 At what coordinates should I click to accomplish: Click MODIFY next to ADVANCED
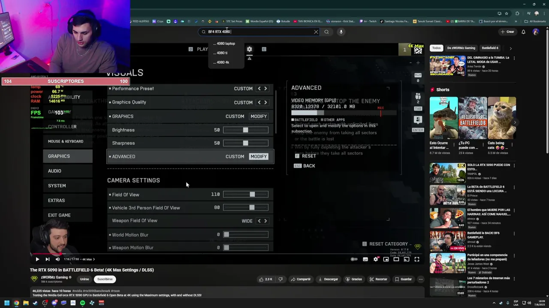(x=259, y=157)
